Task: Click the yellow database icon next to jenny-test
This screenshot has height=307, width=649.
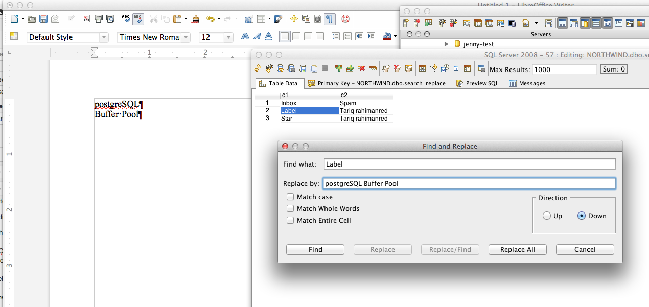Action: [x=457, y=44]
